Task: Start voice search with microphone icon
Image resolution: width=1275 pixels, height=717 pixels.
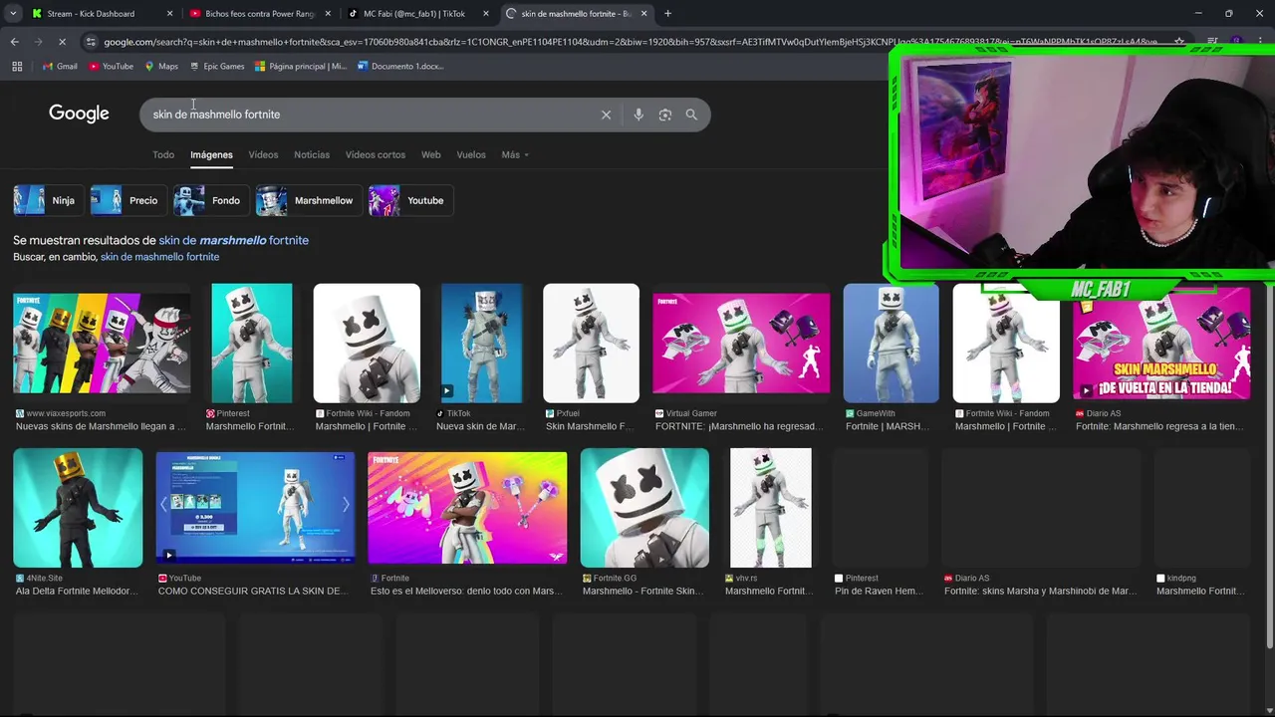Action: point(638,115)
